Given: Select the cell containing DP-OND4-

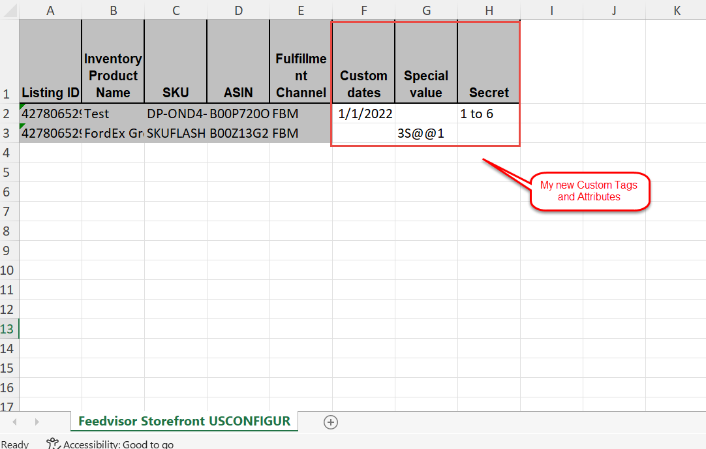Looking at the screenshot, I should 176,114.
